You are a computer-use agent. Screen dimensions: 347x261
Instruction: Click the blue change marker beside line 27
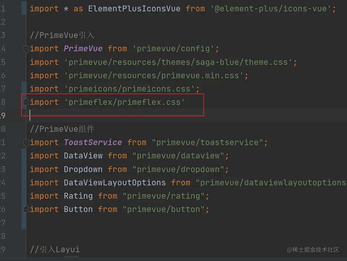pos(23,222)
